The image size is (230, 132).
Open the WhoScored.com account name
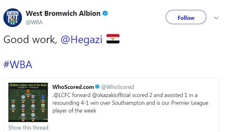(x=73, y=87)
